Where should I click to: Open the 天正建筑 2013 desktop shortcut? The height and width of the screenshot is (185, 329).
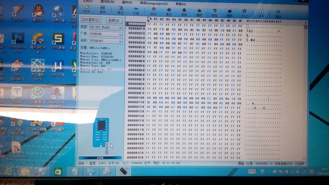tap(38, 70)
